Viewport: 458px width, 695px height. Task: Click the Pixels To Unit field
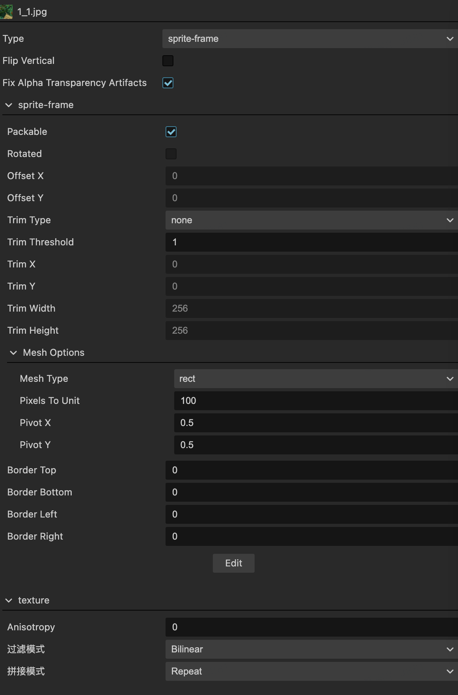(x=315, y=401)
